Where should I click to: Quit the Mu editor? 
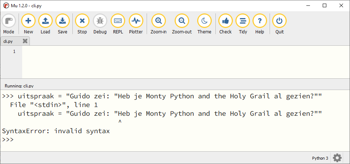tap(279, 24)
